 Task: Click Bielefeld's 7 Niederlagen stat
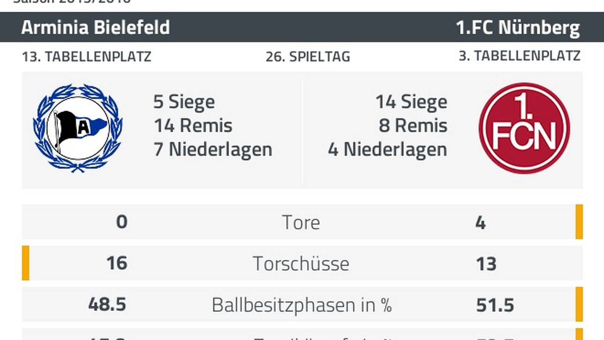tap(213, 149)
